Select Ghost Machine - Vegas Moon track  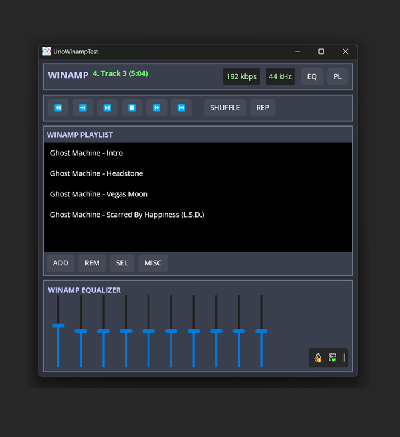coord(198,194)
